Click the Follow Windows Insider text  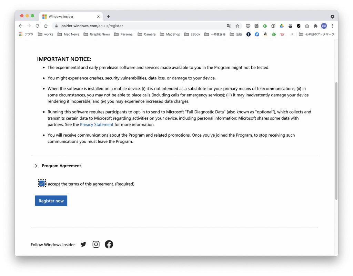coord(53,245)
